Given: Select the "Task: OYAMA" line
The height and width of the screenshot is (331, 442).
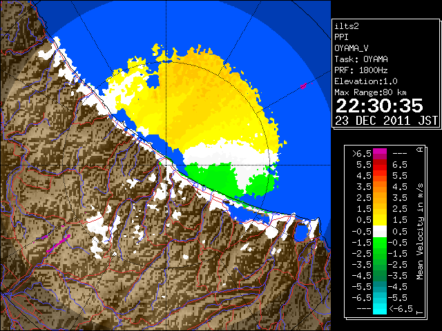Looking at the screenshot, I should click(361, 59).
